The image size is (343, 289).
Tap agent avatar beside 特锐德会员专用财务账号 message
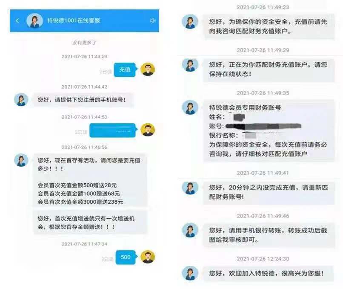[x=190, y=107]
